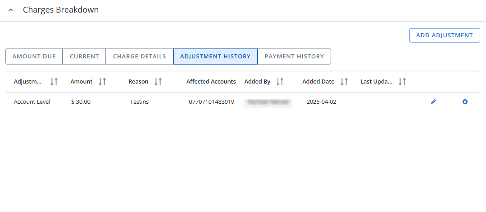Screen dimensions: 486x212
Task: Select the Adjustment History tab
Action: pos(215,57)
